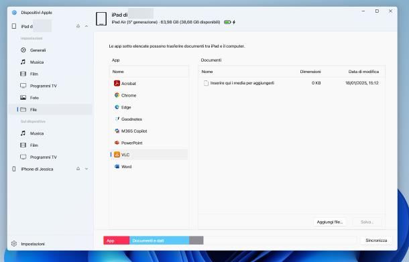This screenshot has width=409, height=262.
Task: Select the 'Inserire qui i media per aggiungerli' file
Action: coord(291,83)
